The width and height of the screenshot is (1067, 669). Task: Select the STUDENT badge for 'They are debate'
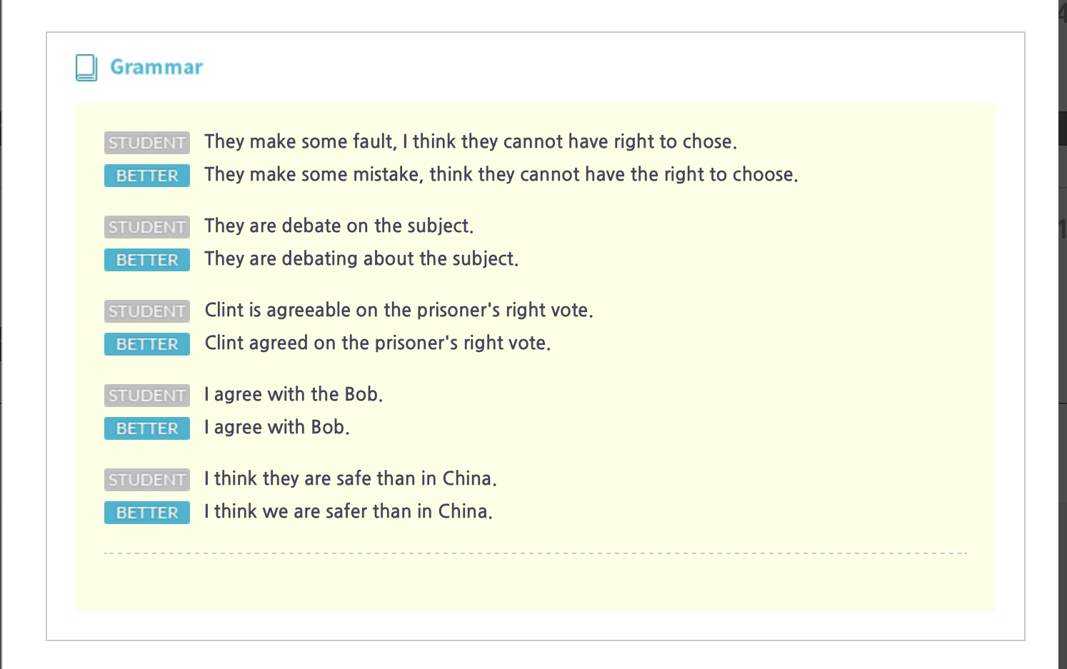click(x=147, y=227)
